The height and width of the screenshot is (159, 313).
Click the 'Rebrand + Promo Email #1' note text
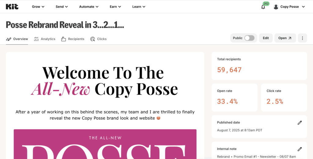[x=256, y=157]
